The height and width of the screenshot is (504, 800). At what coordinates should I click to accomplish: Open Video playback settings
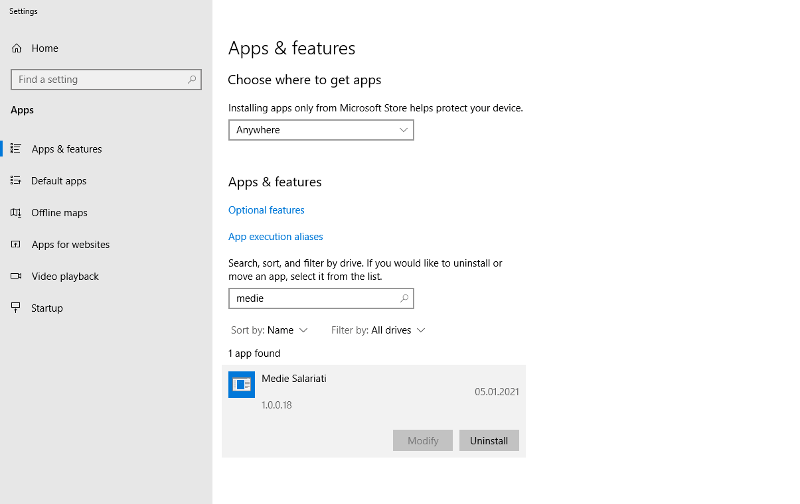pos(106,276)
